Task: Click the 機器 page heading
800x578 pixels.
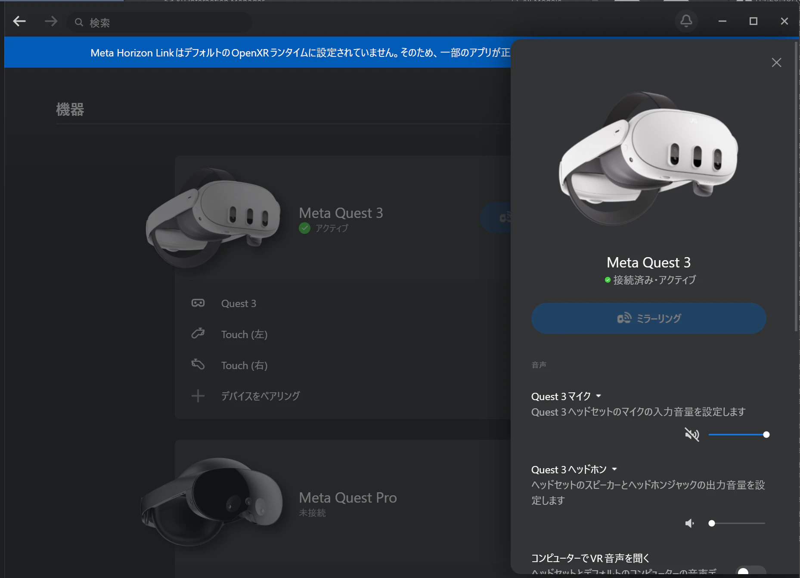Action: [70, 109]
